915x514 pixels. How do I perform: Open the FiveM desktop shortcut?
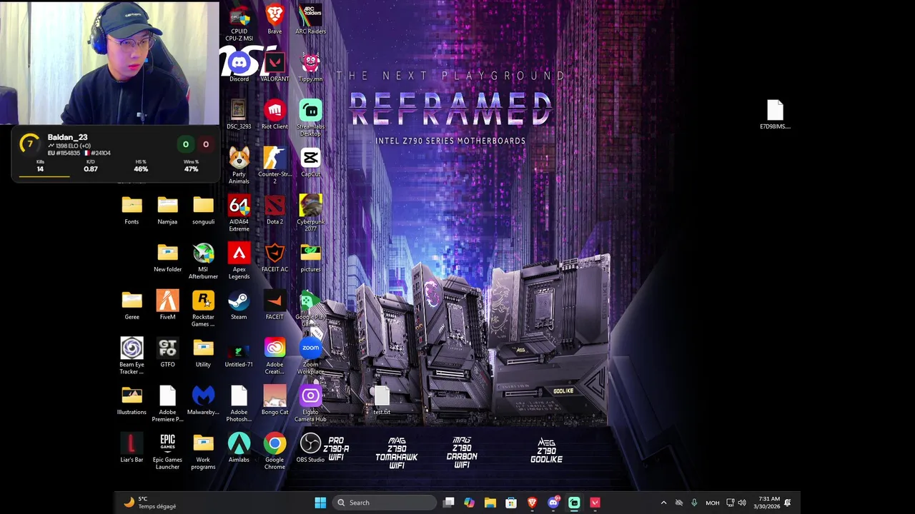[x=167, y=306]
